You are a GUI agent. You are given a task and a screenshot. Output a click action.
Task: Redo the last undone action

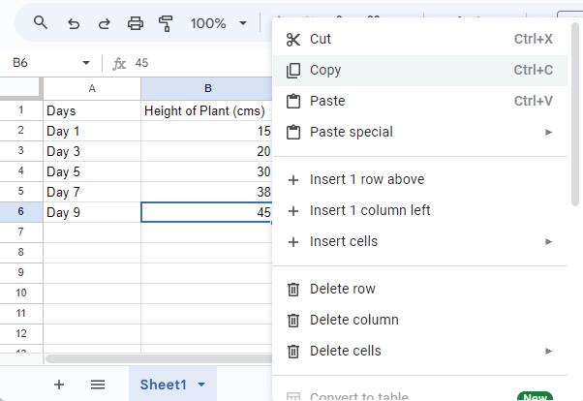click(x=105, y=23)
